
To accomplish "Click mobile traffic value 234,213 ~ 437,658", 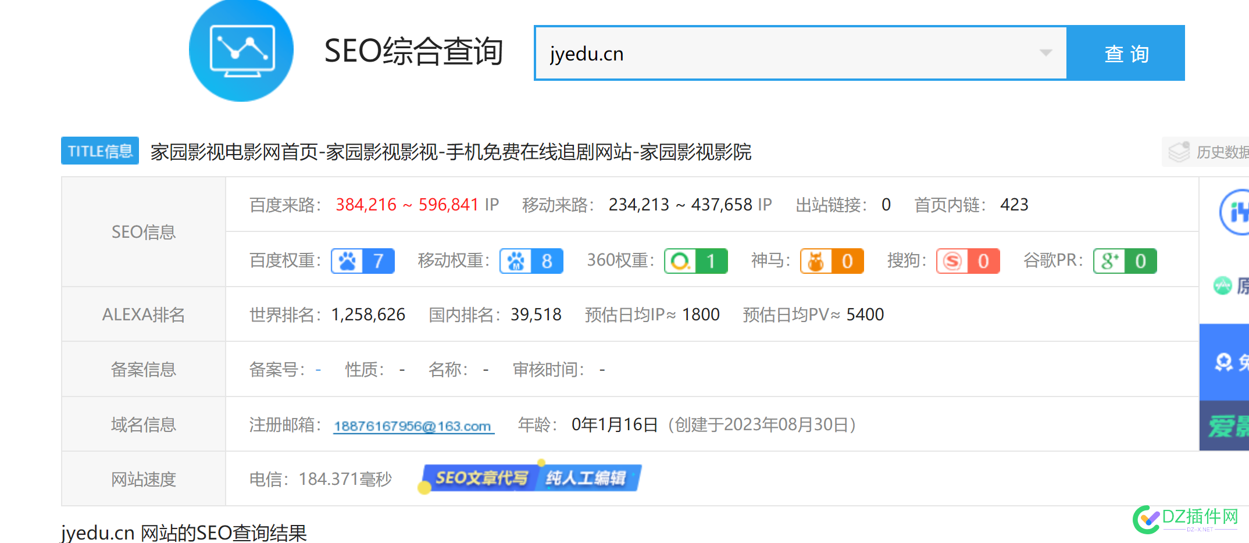I will [680, 205].
